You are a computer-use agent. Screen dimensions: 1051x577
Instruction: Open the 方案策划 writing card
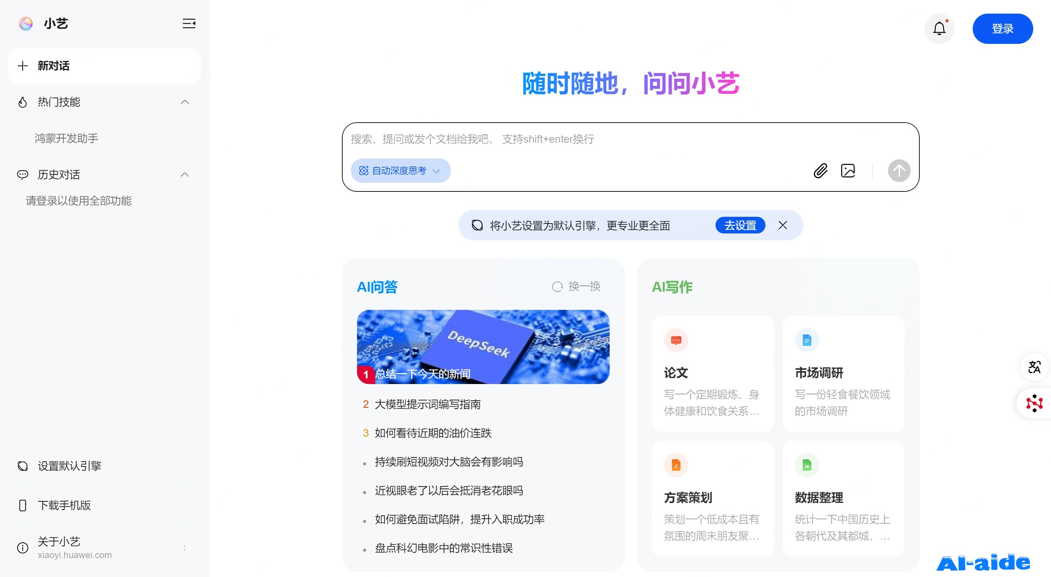[x=713, y=499]
